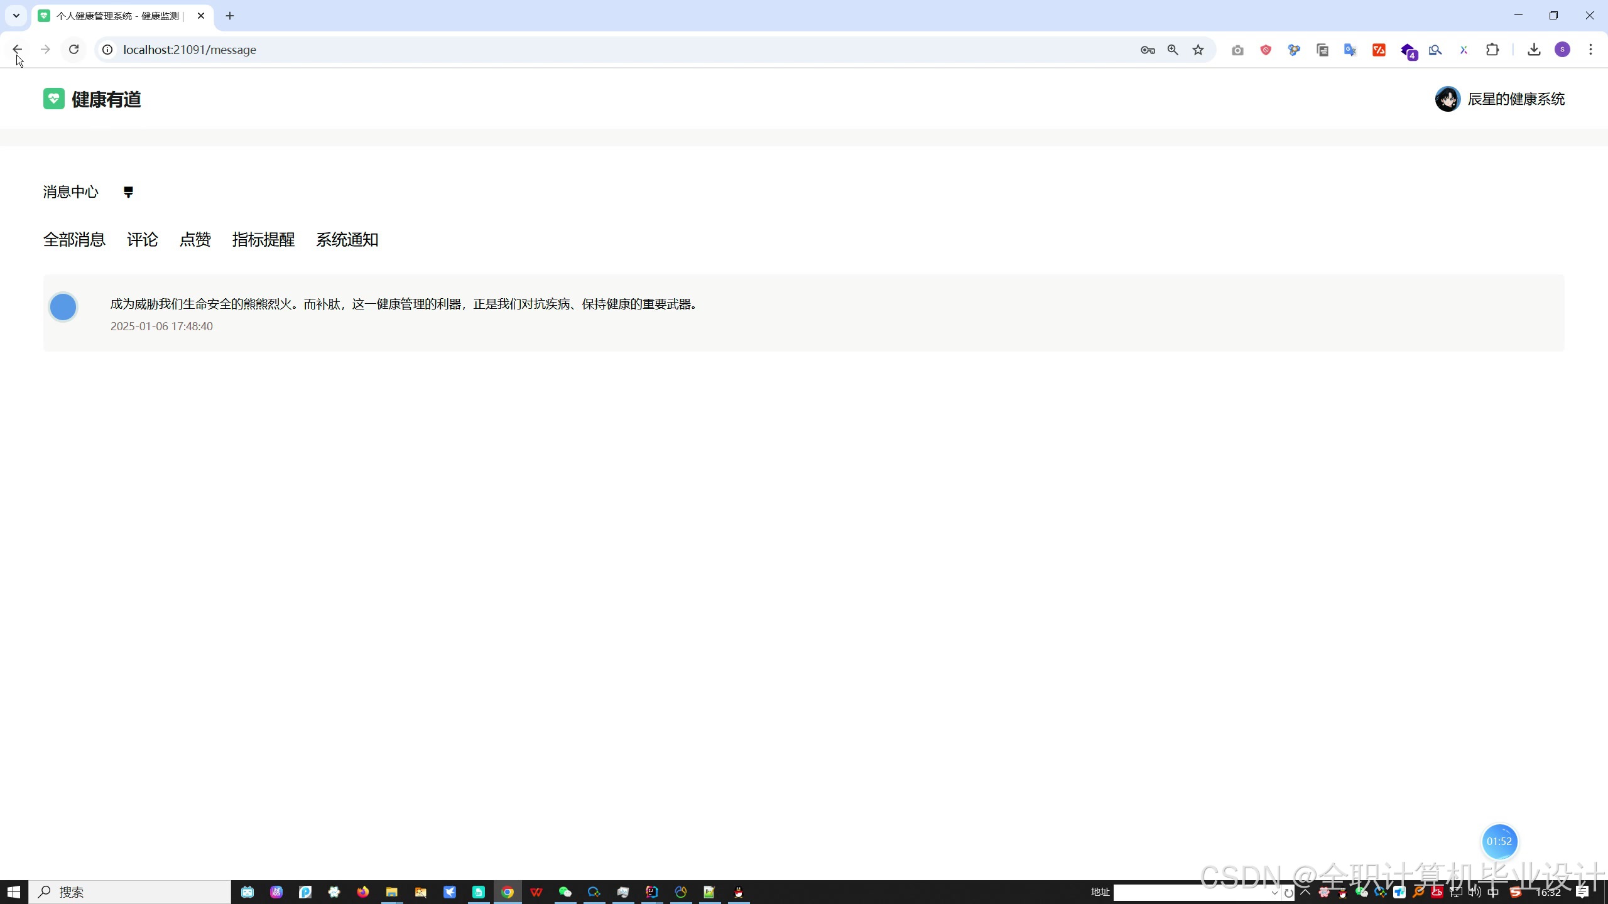Click the zoom magnifier icon in address bar
The width and height of the screenshot is (1608, 904).
[x=1173, y=50]
